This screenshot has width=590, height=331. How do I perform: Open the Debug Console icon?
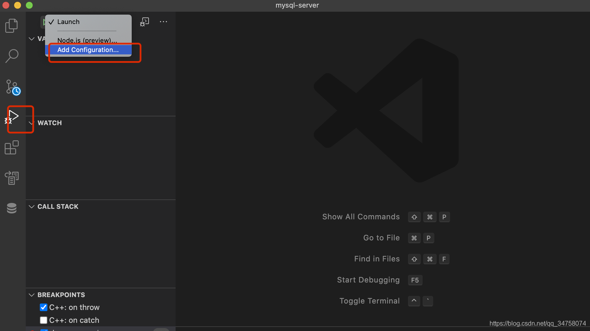click(144, 22)
